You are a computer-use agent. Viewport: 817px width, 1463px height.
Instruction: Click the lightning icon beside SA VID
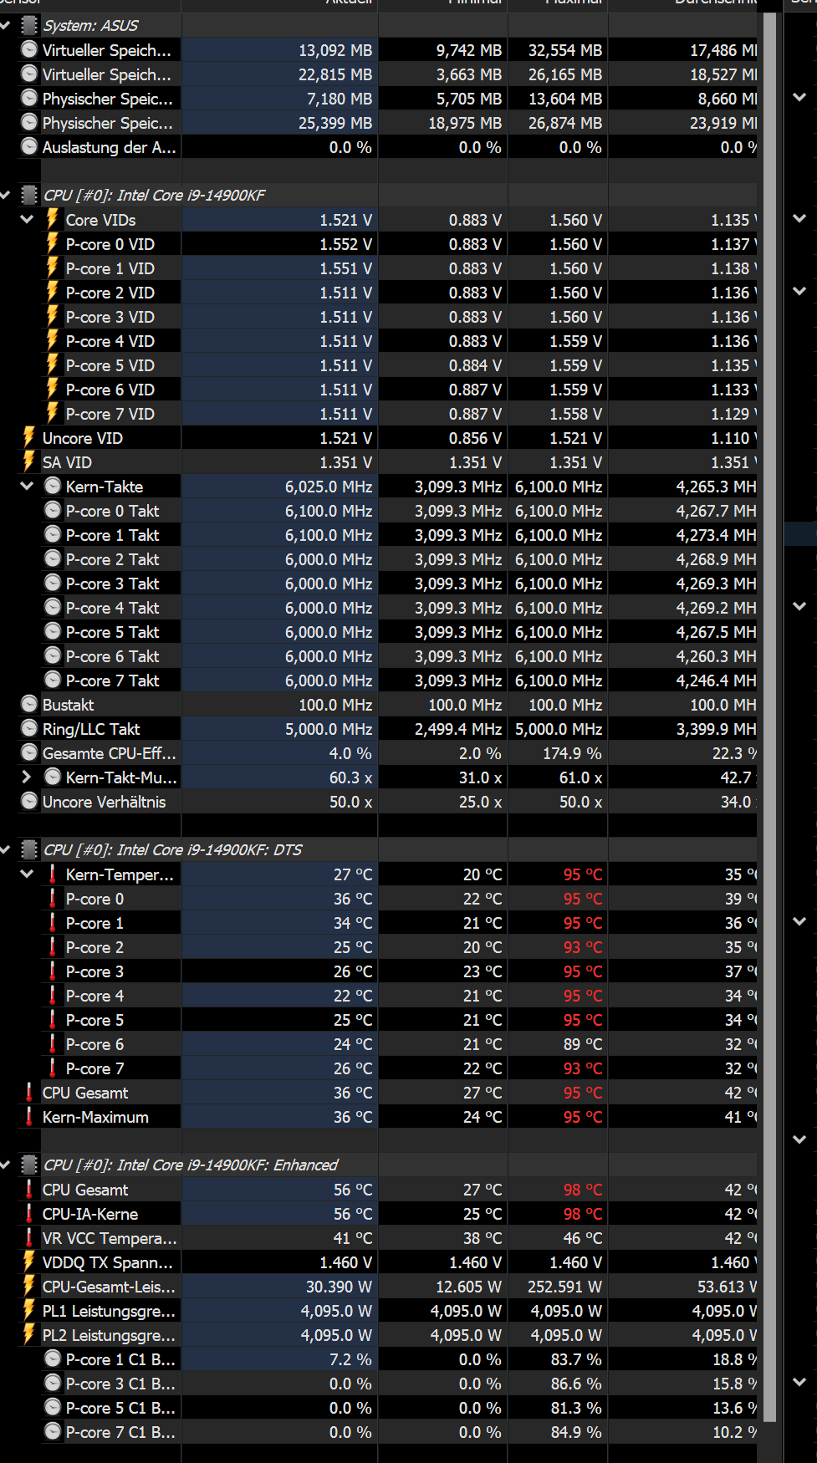(x=29, y=461)
